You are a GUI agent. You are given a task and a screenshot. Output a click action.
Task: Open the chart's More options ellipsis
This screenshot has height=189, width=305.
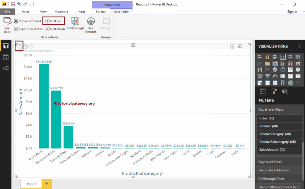(x=247, y=46)
